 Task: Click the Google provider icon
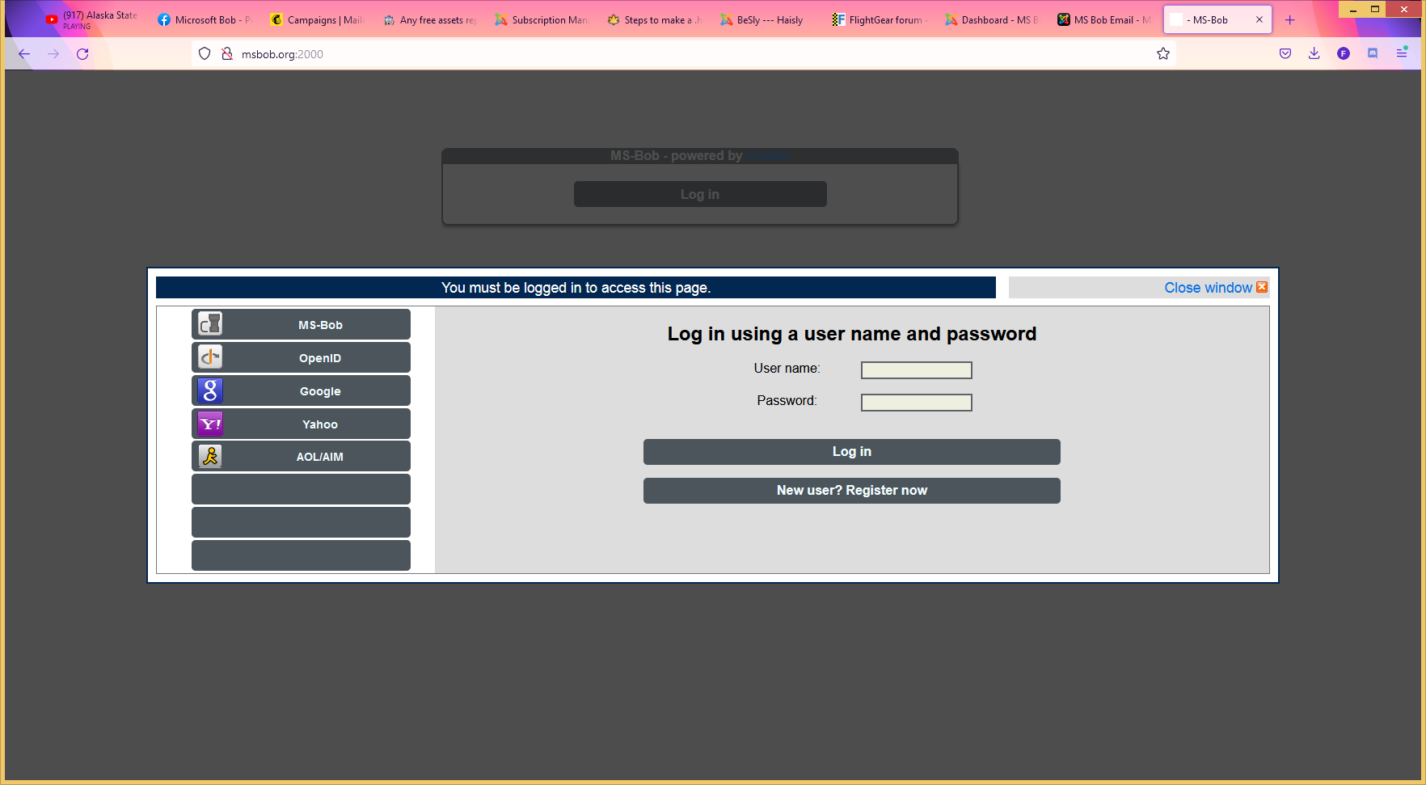tap(210, 390)
